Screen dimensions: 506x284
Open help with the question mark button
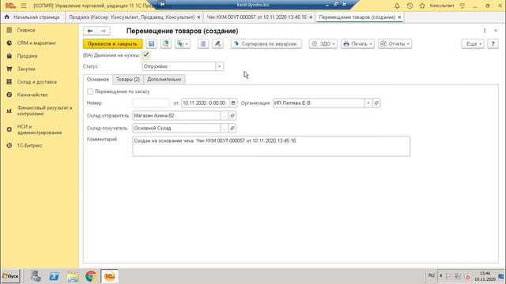pyautogui.click(x=493, y=44)
